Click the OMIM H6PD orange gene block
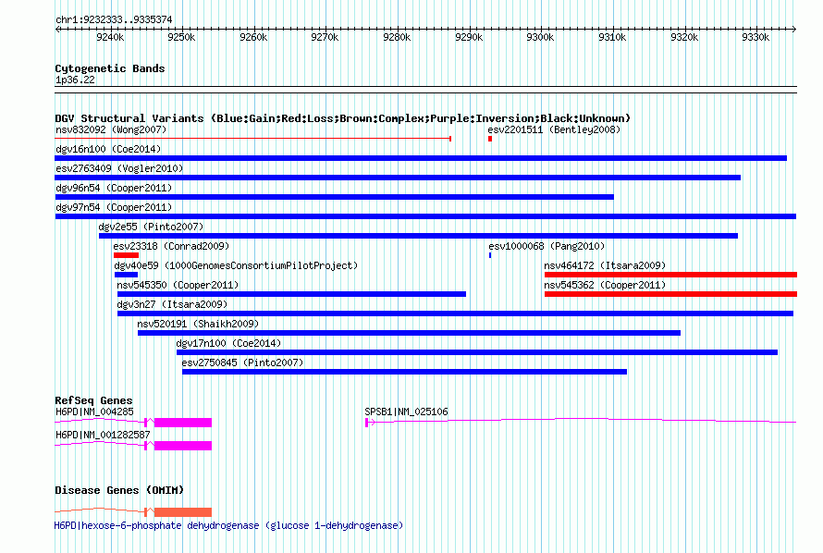Image resolution: width=823 pixels, height=553 pixels. 183,512
